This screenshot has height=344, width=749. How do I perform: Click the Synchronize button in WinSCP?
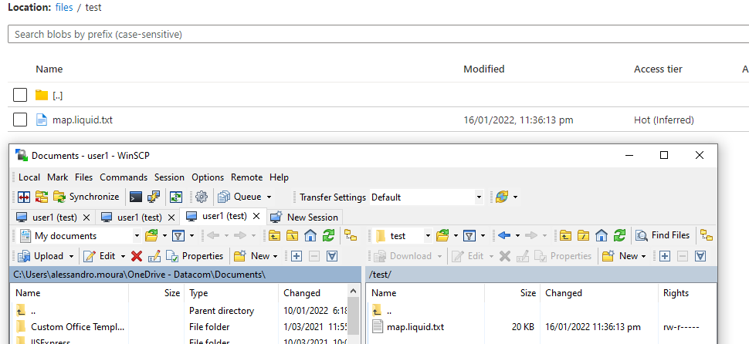point(86,197)
